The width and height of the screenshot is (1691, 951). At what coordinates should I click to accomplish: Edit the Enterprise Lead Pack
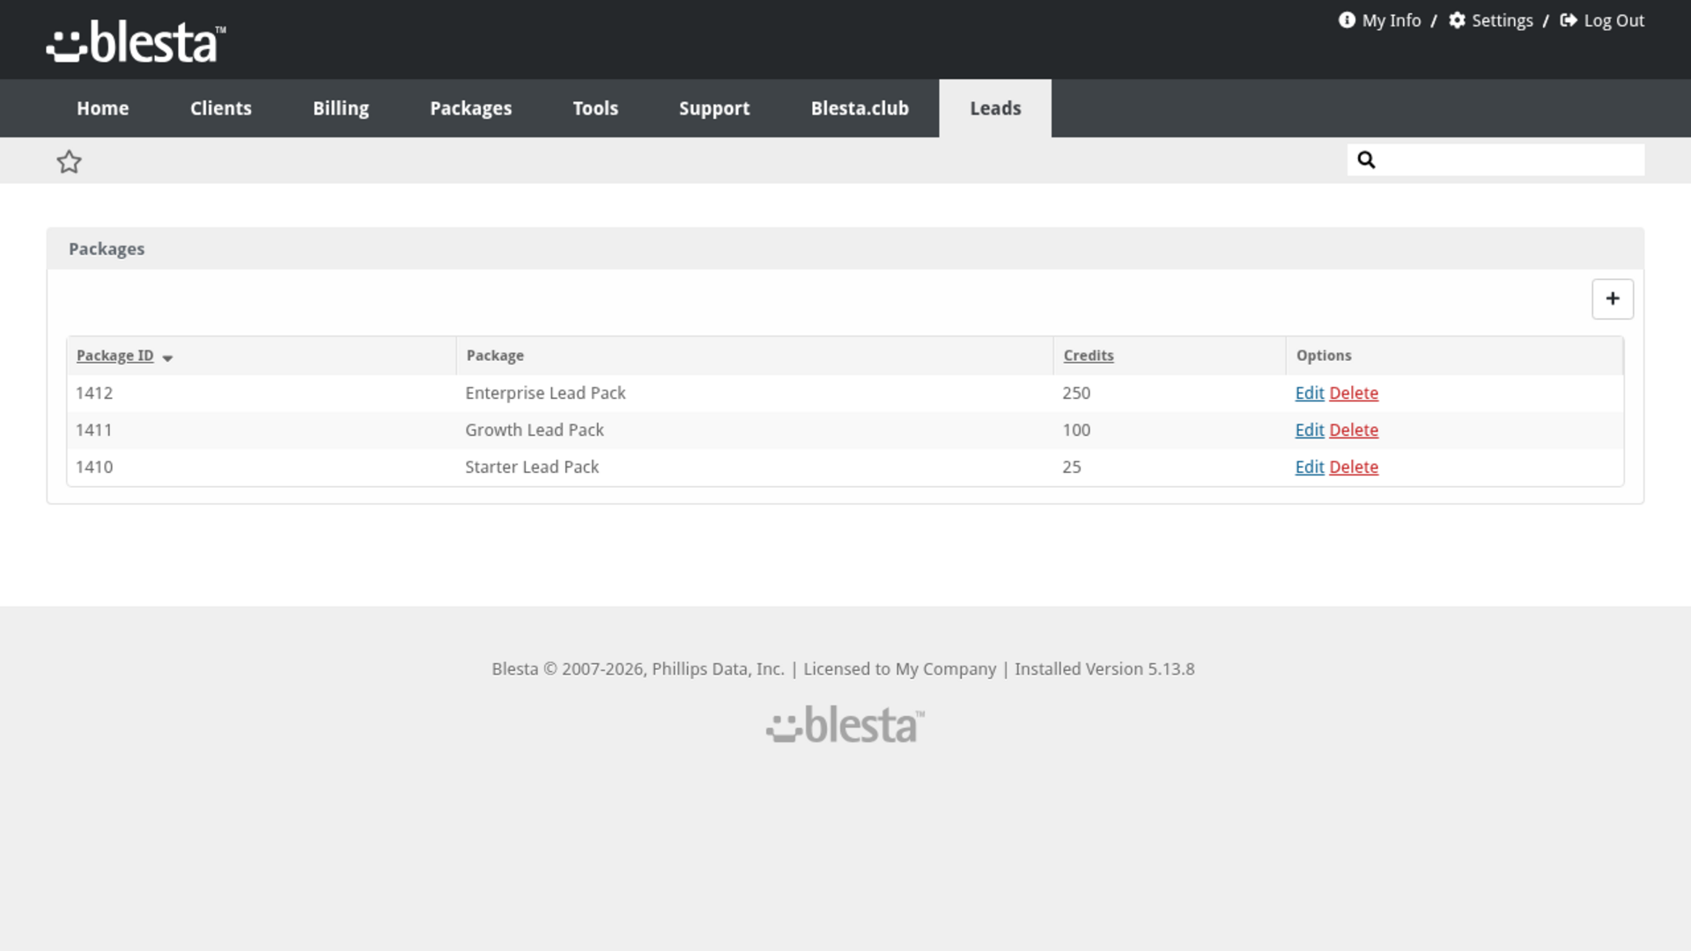tap(1310, 393)
